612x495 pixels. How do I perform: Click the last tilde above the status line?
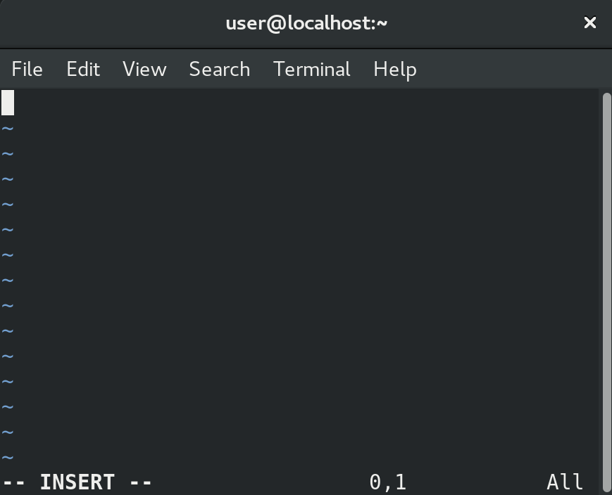8,457
